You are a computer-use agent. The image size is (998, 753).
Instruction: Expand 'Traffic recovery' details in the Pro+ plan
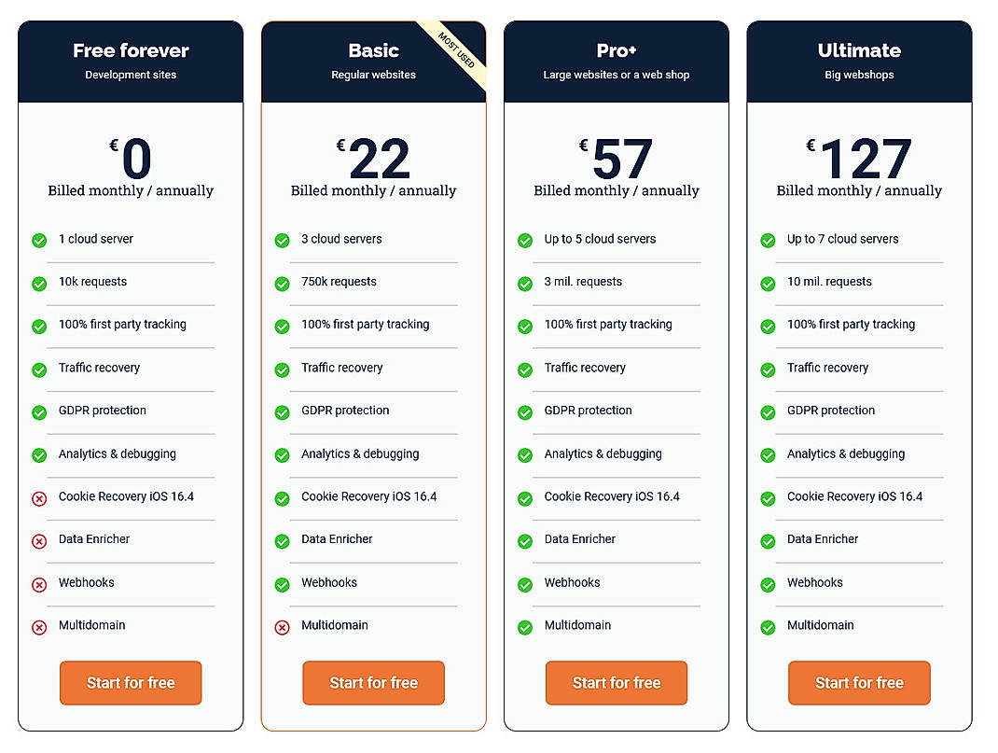pos(585,369)
